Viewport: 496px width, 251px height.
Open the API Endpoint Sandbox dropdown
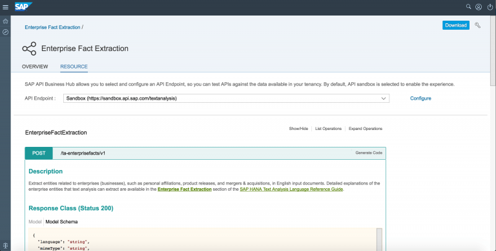coord(226,98)
